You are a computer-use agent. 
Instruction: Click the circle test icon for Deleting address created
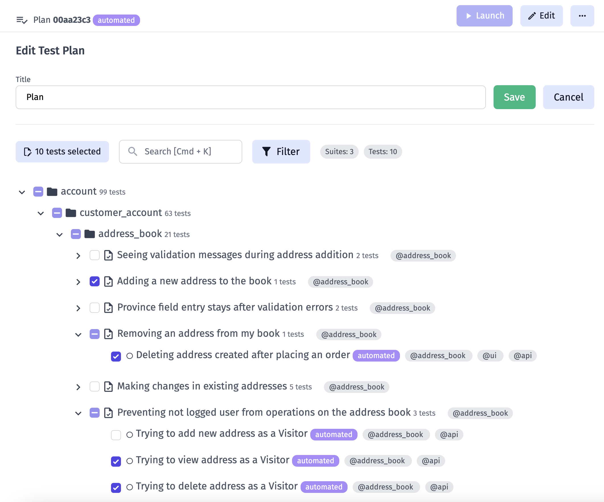click(x=130, y=356)
